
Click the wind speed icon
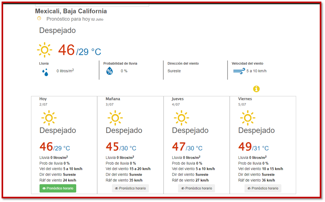pos(239,71)
